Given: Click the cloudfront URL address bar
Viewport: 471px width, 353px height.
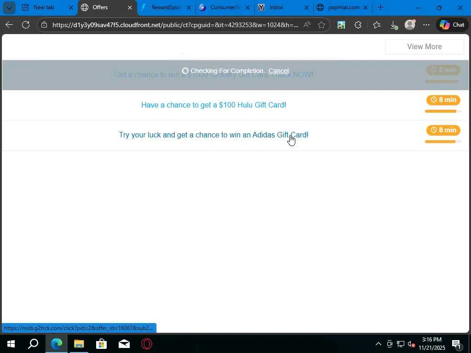Looking at the screenshot, I should coord(175,25).
